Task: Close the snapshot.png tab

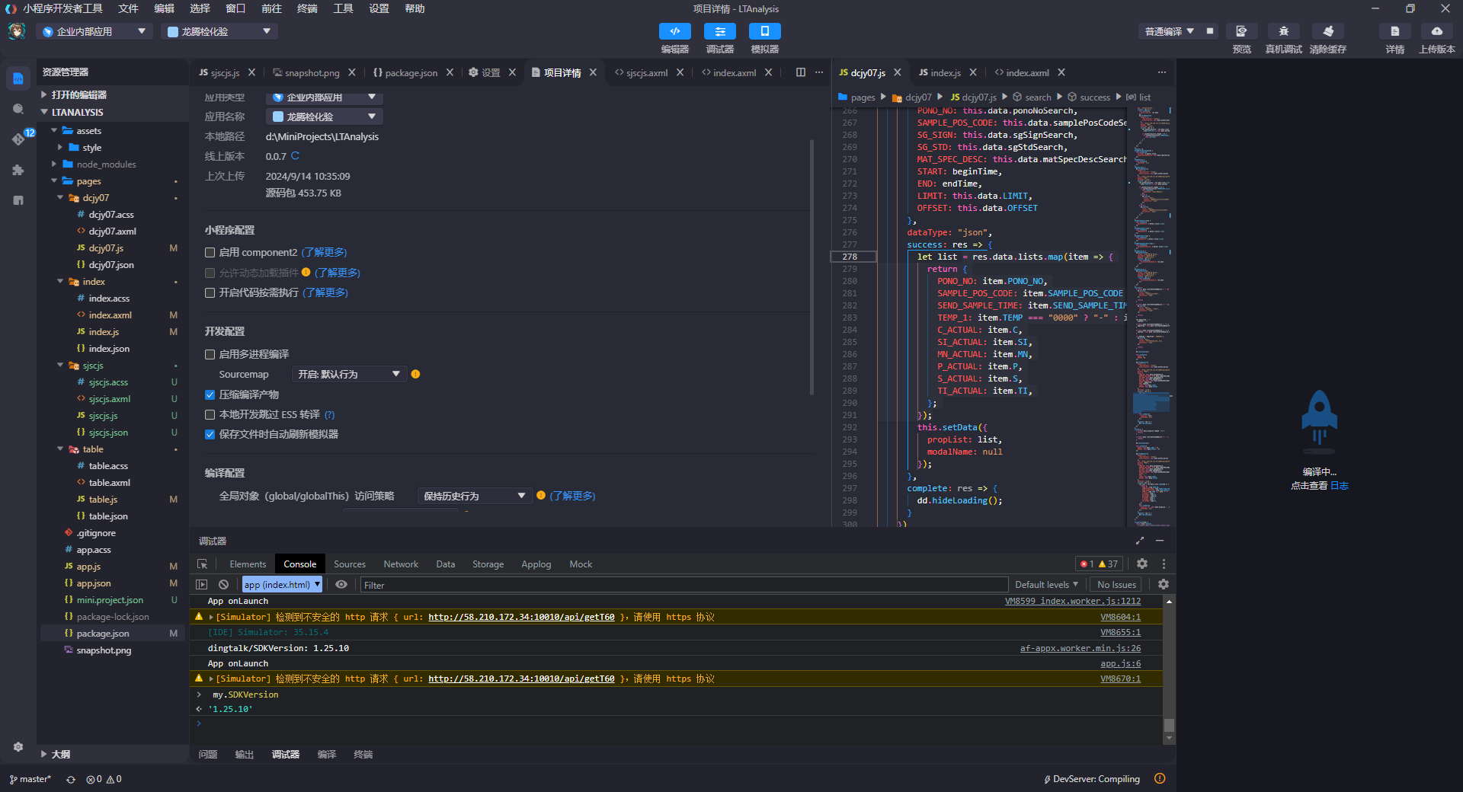Action: click(x=352, y=72)
